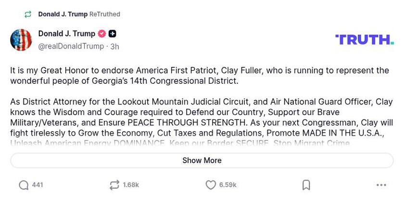Click the red verified badge next to name
Screen dimensions: 404x204
pos(102,34)
